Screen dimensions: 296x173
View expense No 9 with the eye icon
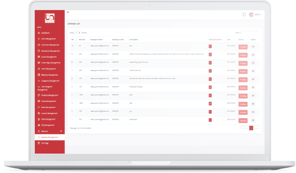(x=253, y=55)
